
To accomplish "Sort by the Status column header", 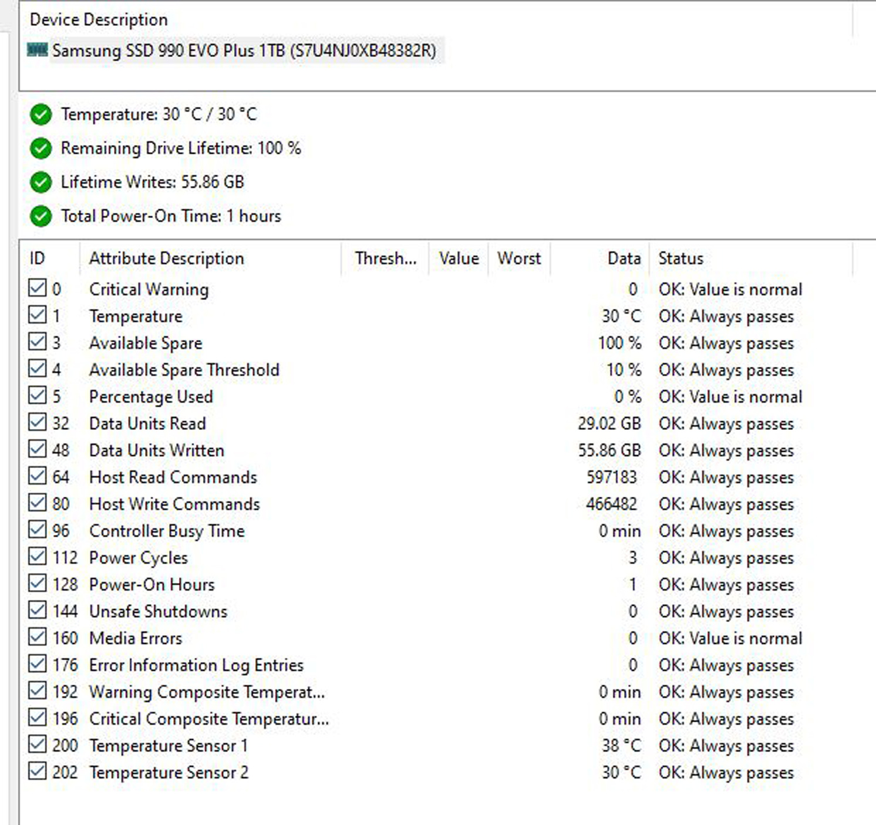I will click(751, 258).
